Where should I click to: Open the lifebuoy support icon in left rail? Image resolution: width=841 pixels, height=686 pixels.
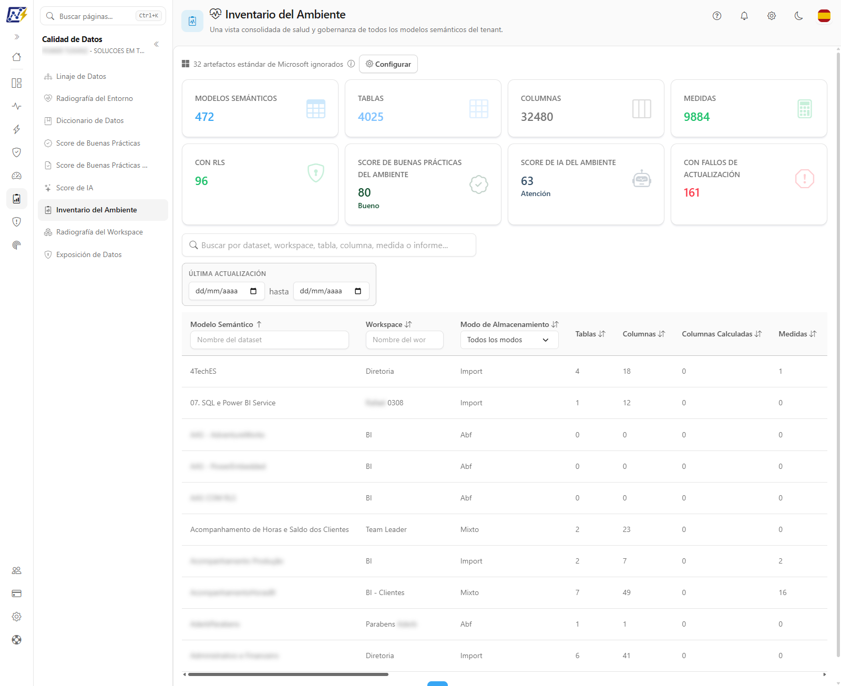[17, 640]
